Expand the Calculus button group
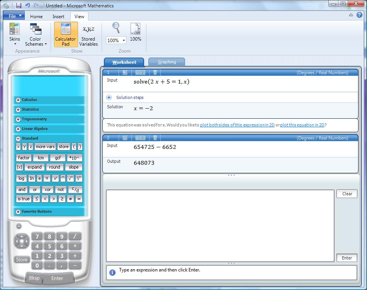Image resolution: width=367 pixels, height=290 pixels. click(x=18, y=100)
